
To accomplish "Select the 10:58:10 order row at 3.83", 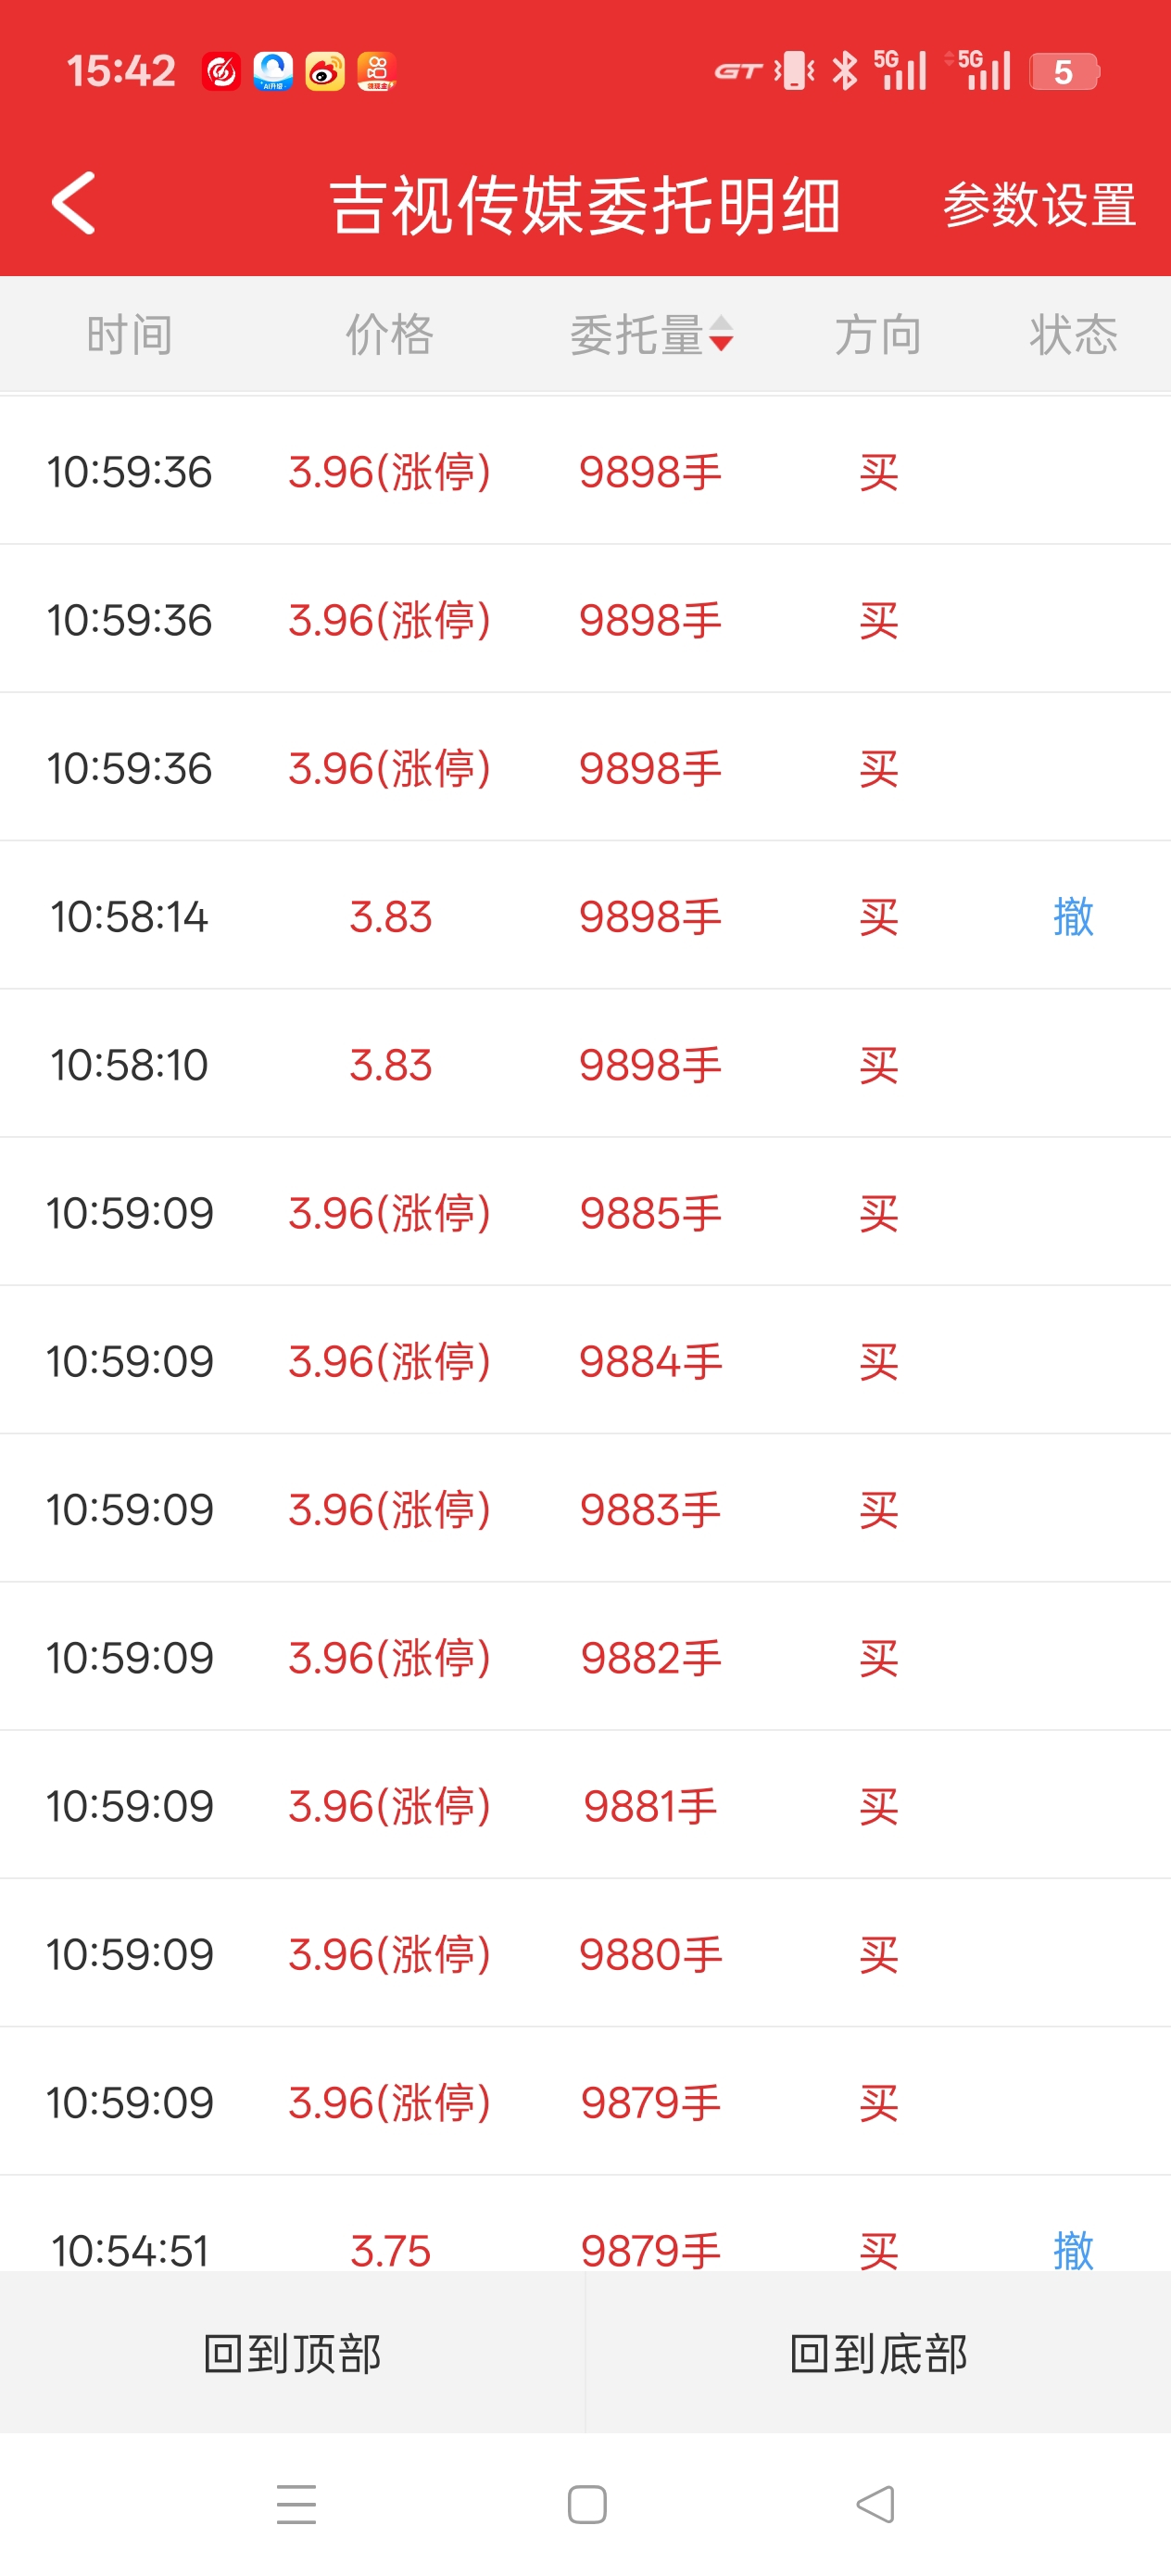I will 585,1064.
